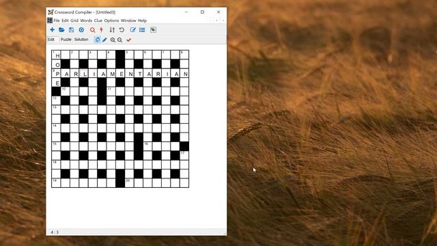The image size is (437, 246).
Task: Click the orange check mark icon
Action: (x=128, y=40)
